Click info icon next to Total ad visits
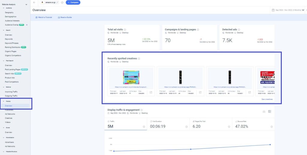307x155 pixels. [125, 30]
